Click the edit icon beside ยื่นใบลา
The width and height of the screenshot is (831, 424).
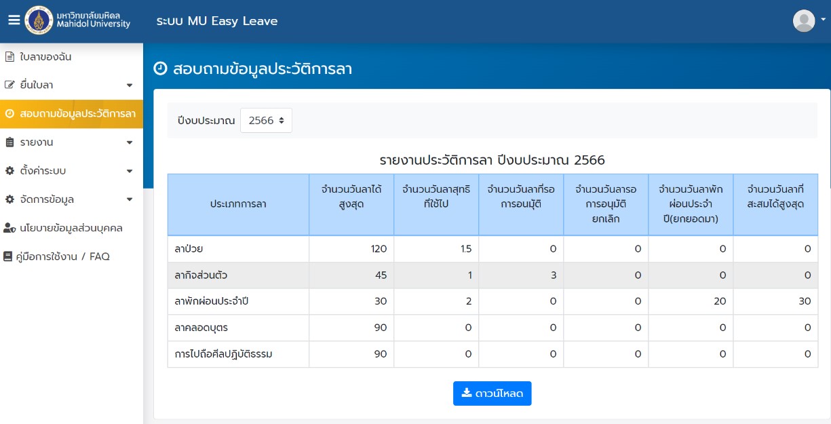[x=9, y=85]
